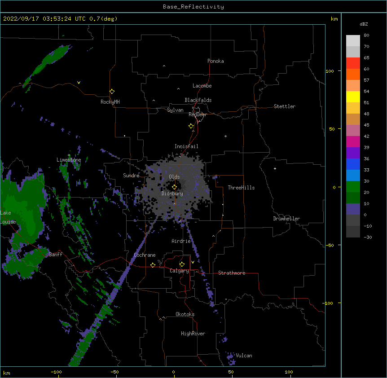Click the Blackfalds city label
Screen dimensions: 387x378
198,100
